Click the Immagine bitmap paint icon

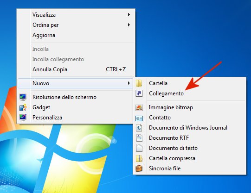click(139, 107)
